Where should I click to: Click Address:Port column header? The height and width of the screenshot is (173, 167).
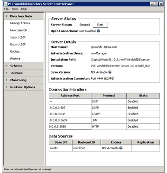pos(70,96)
